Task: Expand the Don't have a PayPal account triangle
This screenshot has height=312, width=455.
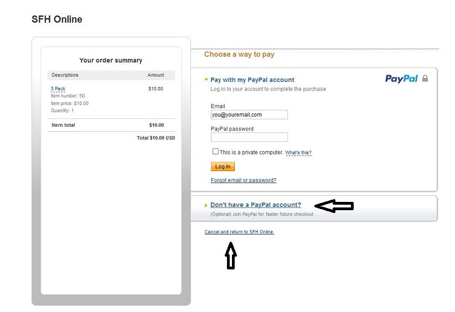Action: (x=206, y=205)
